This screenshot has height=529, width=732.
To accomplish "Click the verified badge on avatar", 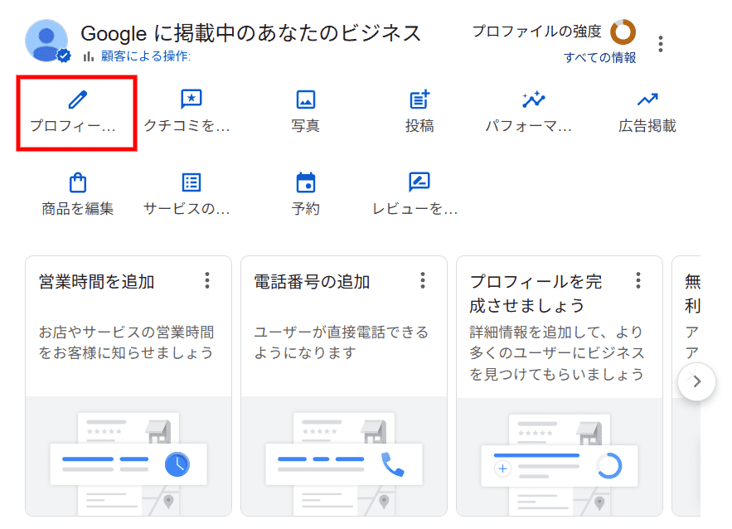I will click(x=64, y=56).
